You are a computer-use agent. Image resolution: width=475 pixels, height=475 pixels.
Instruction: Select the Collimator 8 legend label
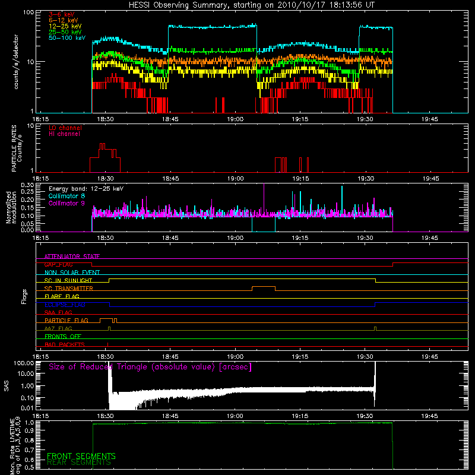(66, 196)
